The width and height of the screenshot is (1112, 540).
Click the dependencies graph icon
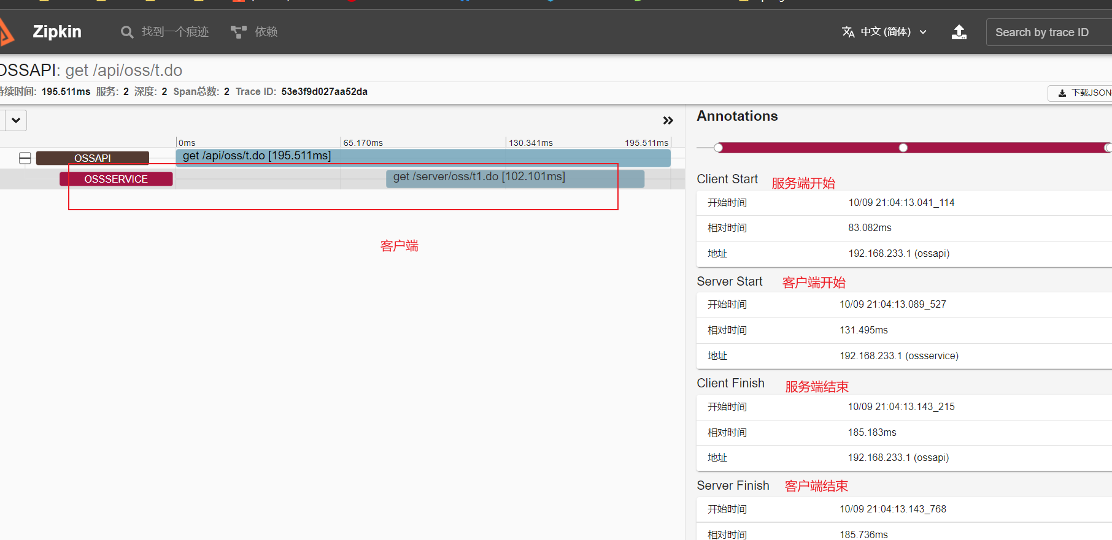pyautogui.click(x=238, y=32)
